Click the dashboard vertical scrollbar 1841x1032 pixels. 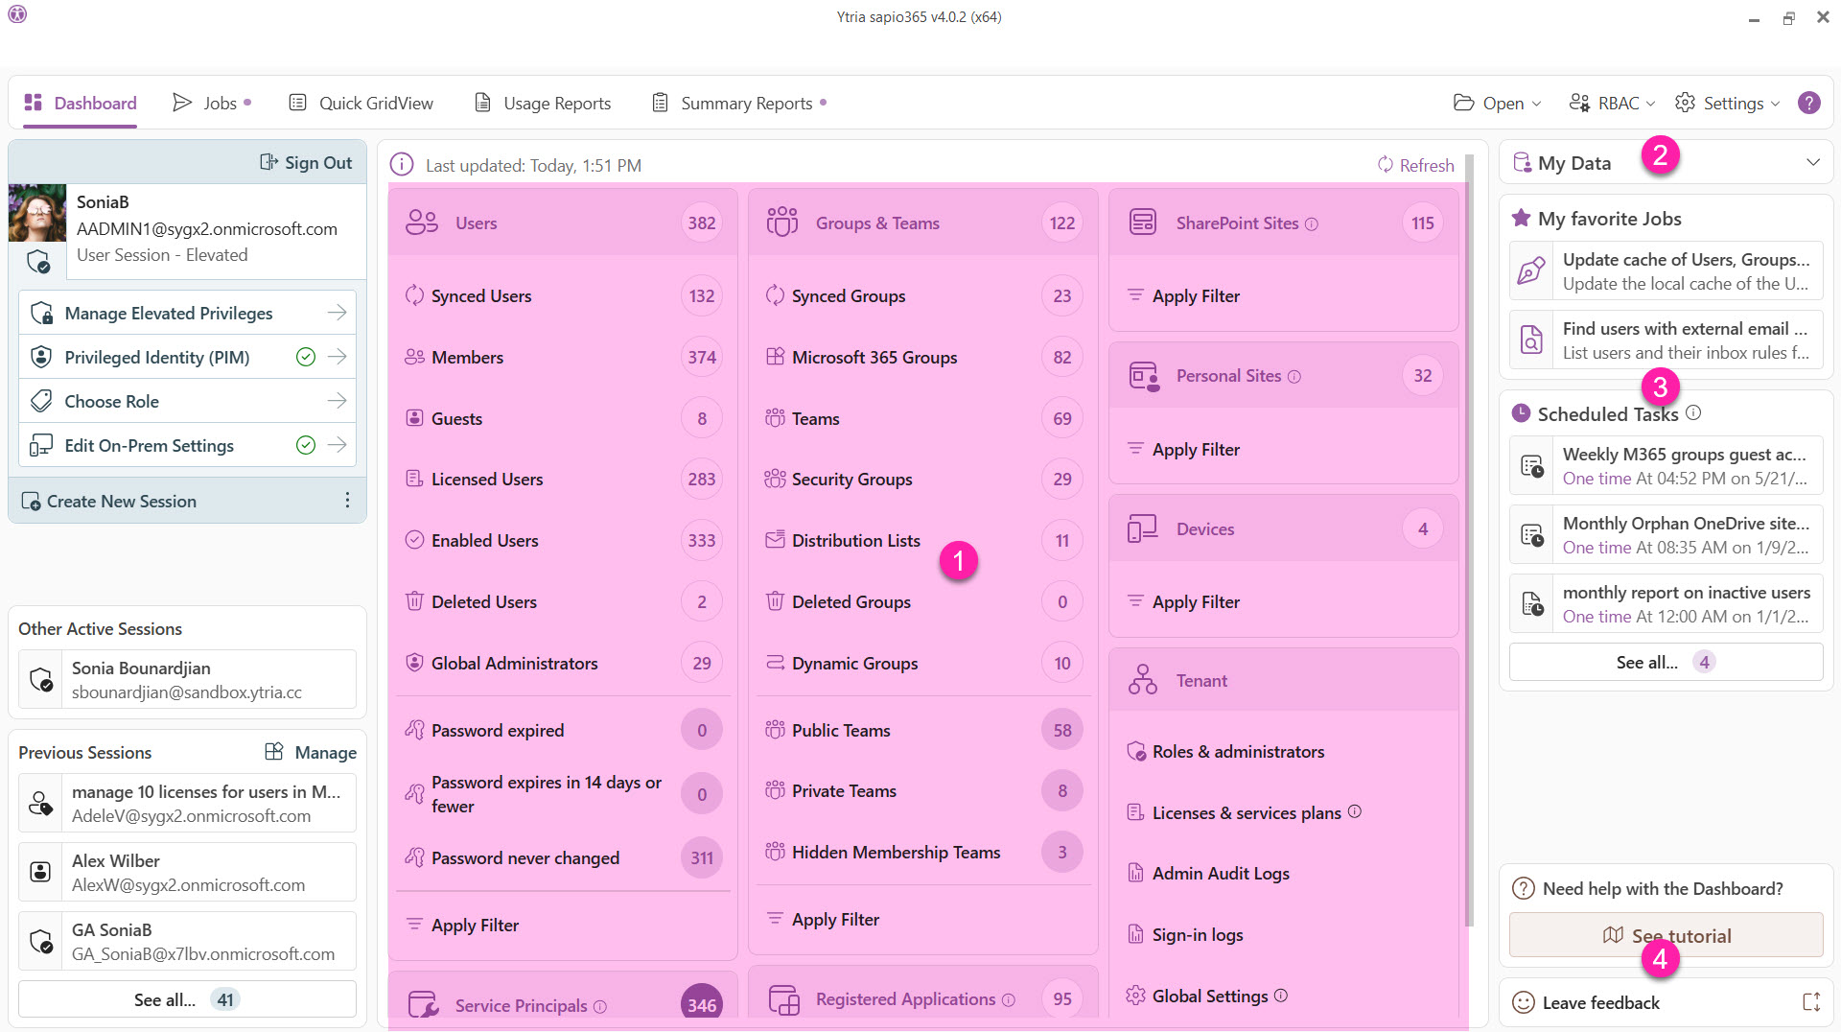coord(1469,537)
